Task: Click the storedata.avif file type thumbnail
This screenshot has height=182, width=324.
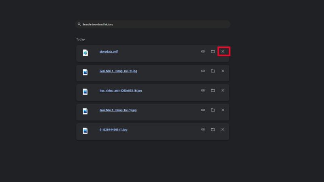Action: (85, 53)
